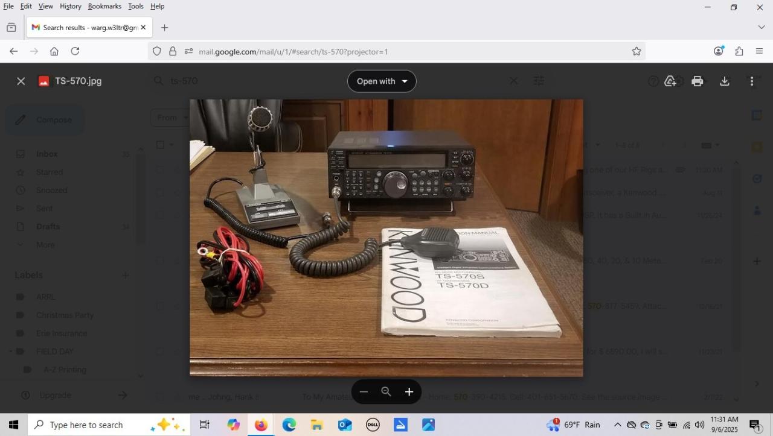Open the Bookmarks menu
Screen dimensions: 773x436
coord(104,6)
